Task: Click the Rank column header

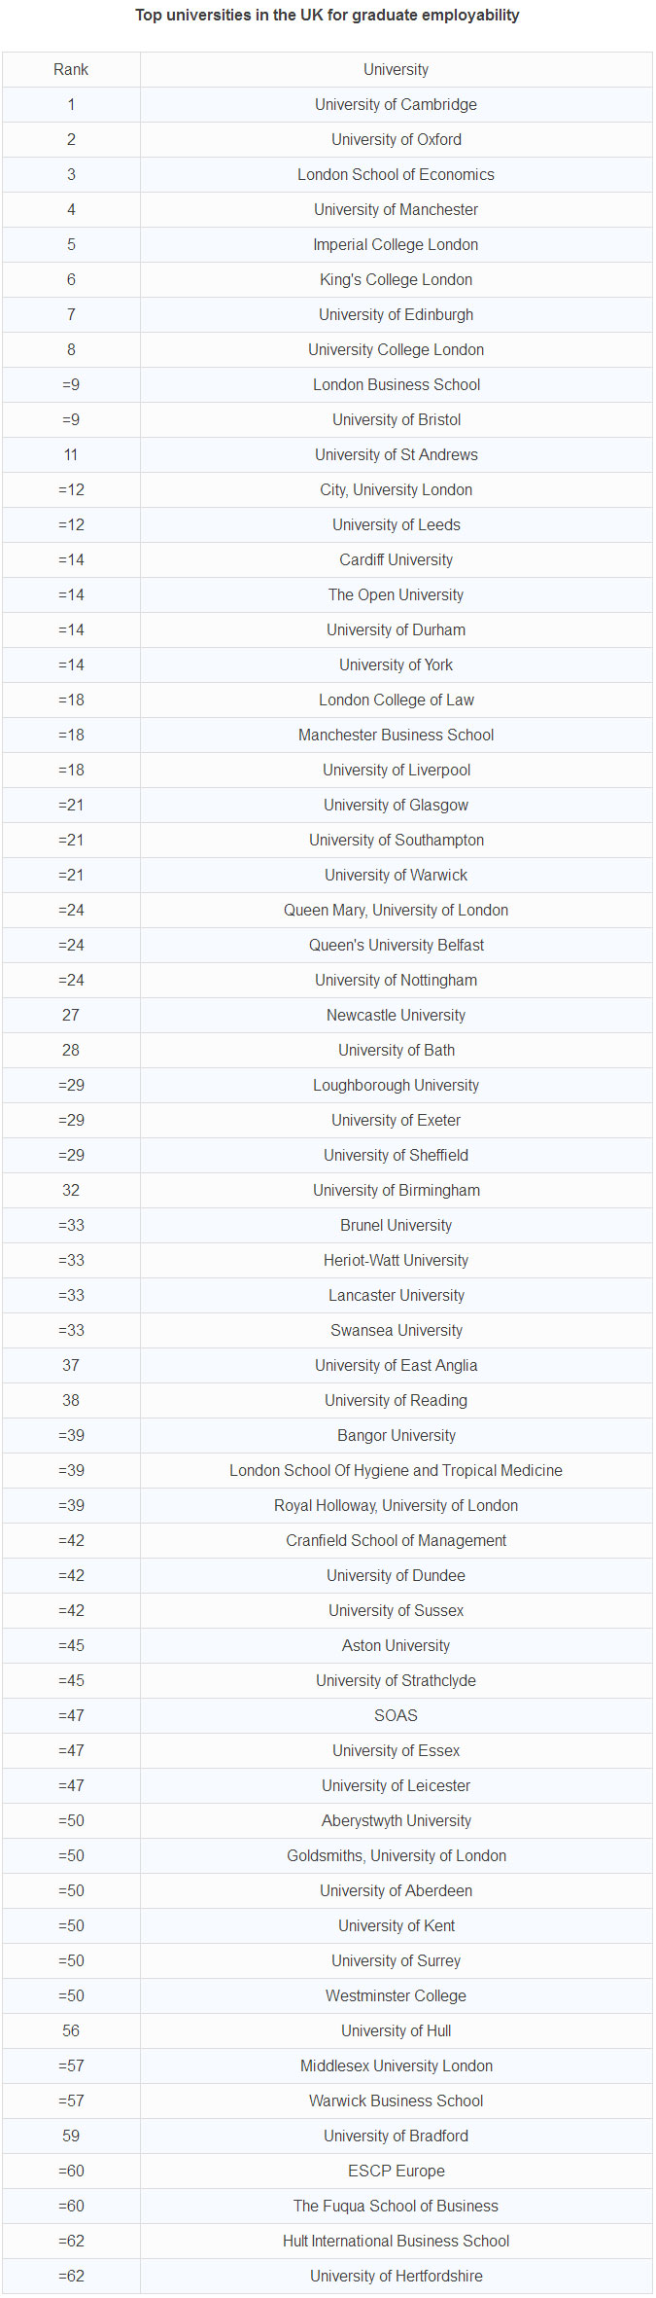Action: pos(71,70)
